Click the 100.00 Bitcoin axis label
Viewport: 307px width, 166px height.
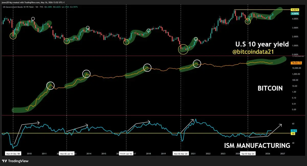pyautogui.click(x=294, y=80)
